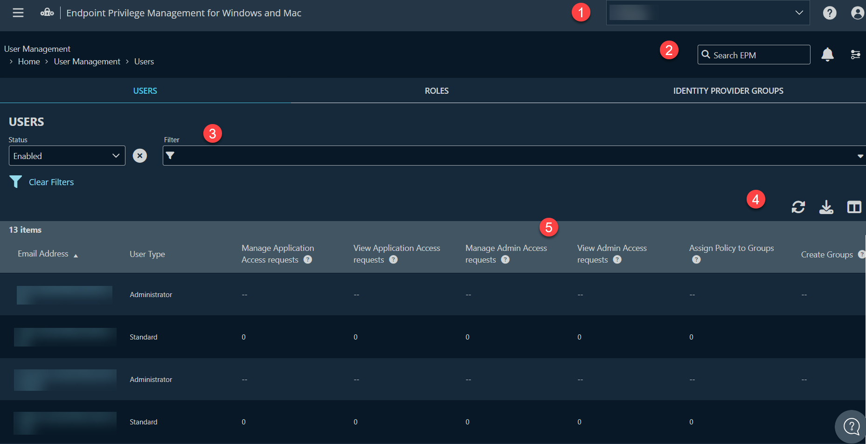This screenshot has height=444, width=866.
Task: Open the notifications bell icon
Action: [x=827, y=55]
